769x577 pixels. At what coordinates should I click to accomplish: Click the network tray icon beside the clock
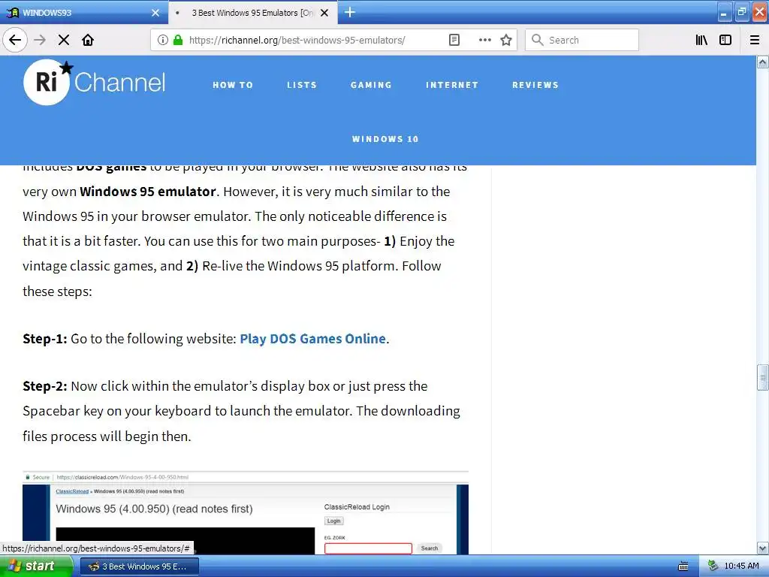click(713, 566)
